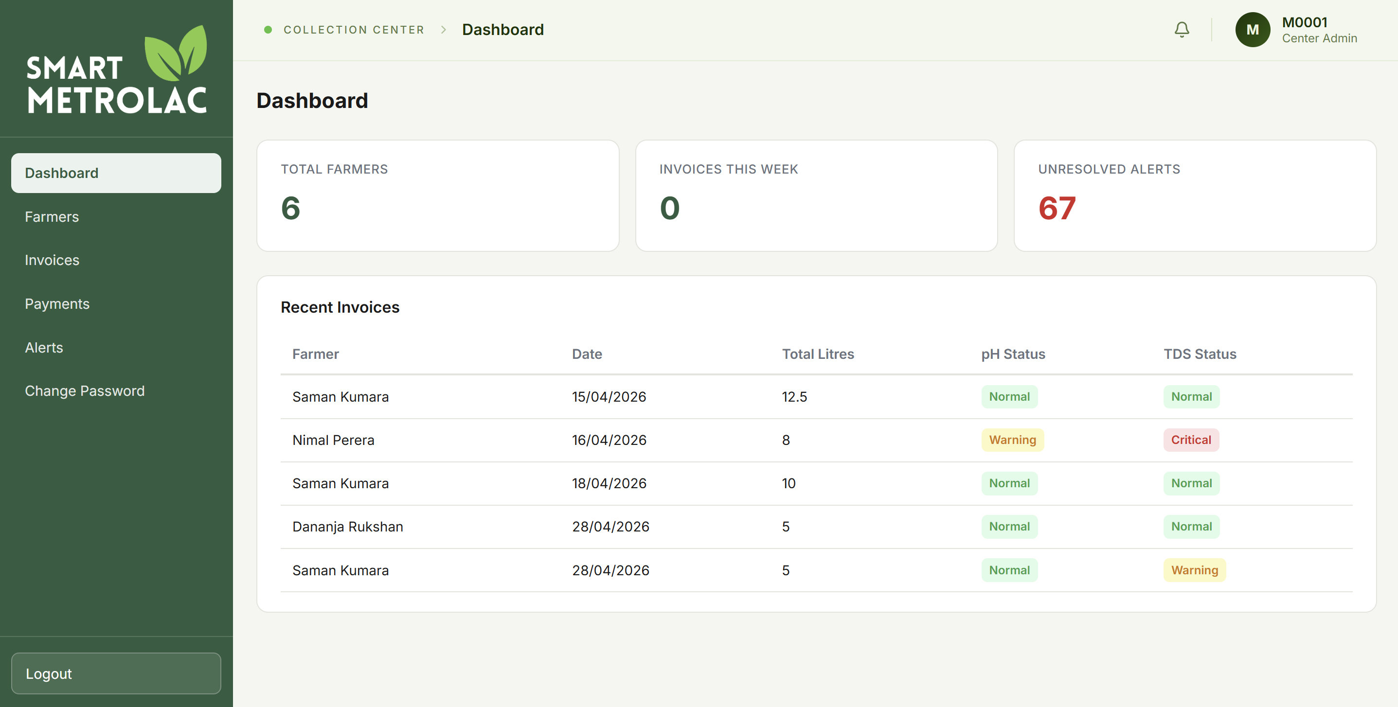Screen dimensions: 1398x707
Task: Open the notifications bell
Action: click(1182, 29)
